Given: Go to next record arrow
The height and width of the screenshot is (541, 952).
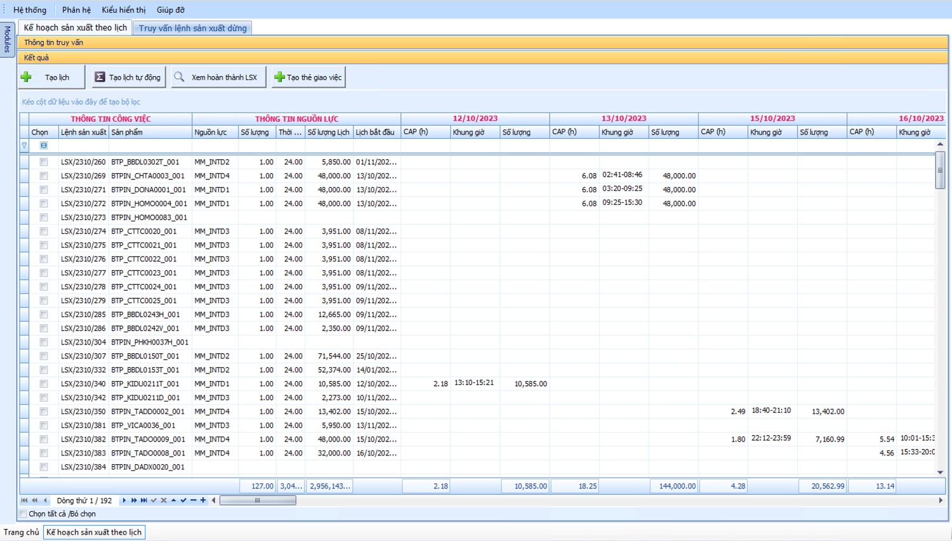Looking at the screenshot, I should pyautogui.click(x=124, y=500).
